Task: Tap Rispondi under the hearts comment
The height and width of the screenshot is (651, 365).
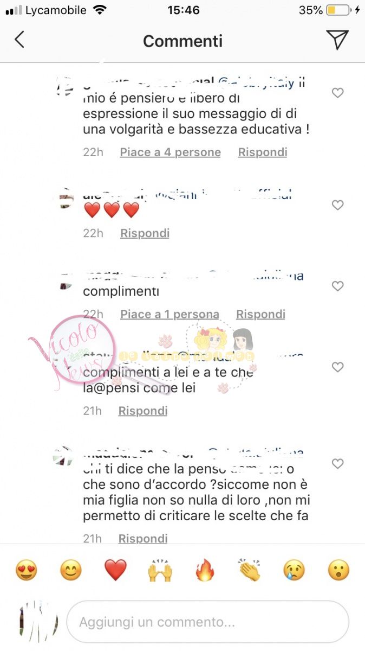Action: (x=145, y=233)
